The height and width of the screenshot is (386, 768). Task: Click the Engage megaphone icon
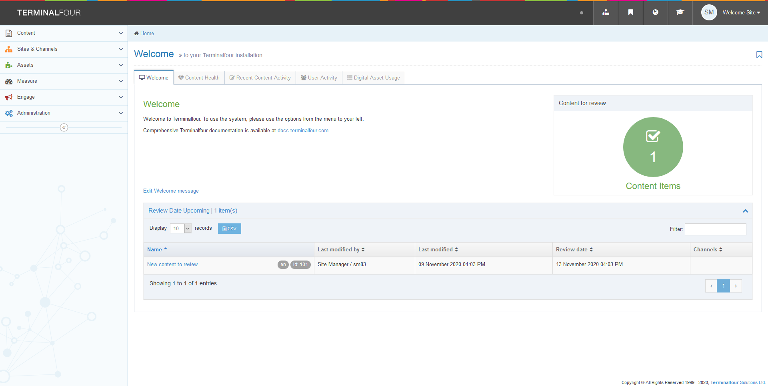point(9,97)
